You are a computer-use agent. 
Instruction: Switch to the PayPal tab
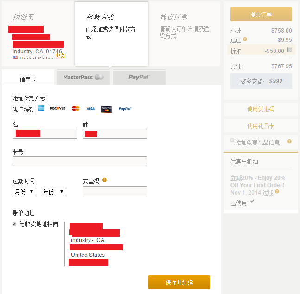tap(139, 77)
